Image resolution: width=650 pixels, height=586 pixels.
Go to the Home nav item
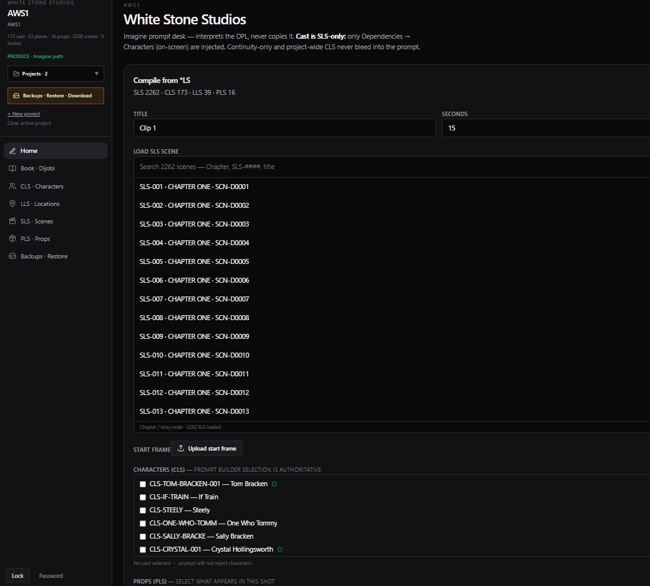(56, 151)
